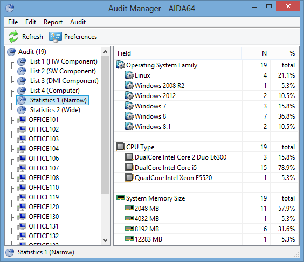Click the 57.9% value for 2048 MB

pos(287,209)
